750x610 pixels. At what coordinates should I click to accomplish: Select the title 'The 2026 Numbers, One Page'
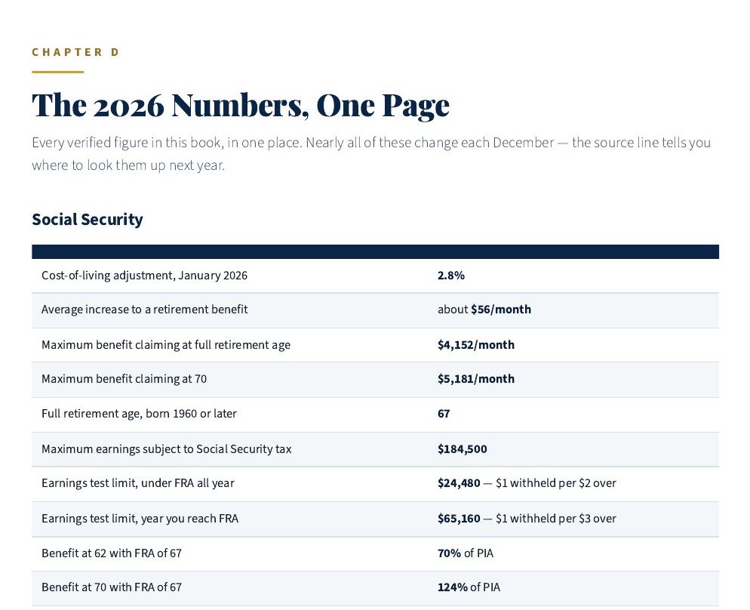tap(241, 105)
